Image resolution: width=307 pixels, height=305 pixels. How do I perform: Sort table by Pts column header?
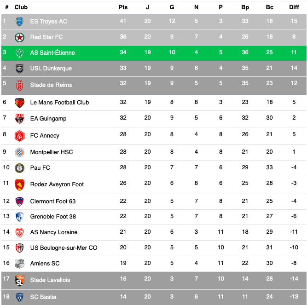(x=123, y=7)
